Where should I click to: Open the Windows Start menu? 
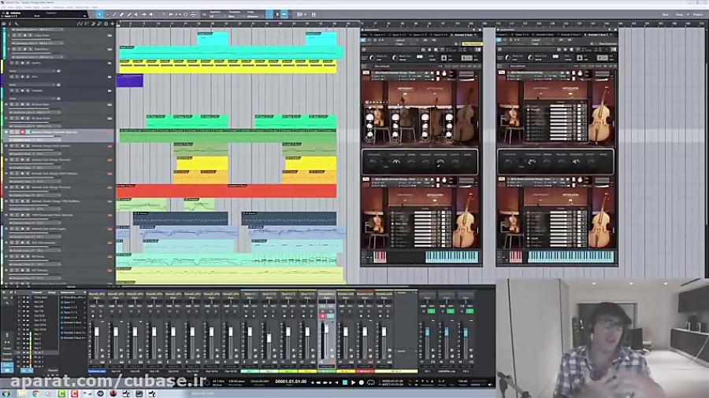click(6, 393)
